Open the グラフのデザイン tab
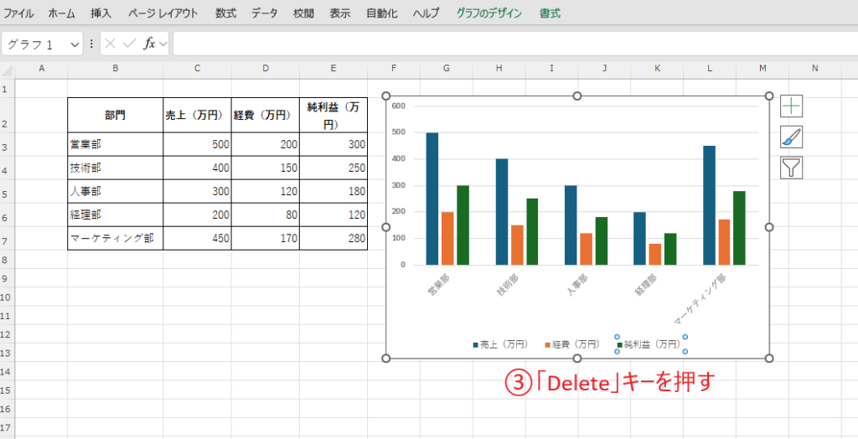This screenshot has height=439, width=858. pos(489,13)
